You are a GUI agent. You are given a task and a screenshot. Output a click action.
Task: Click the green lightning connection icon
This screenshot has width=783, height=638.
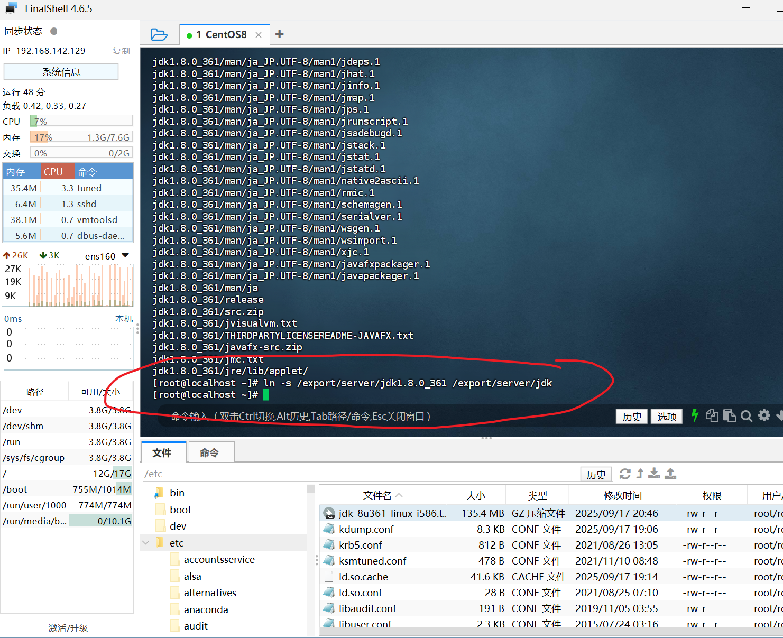(x=694, y=415)
